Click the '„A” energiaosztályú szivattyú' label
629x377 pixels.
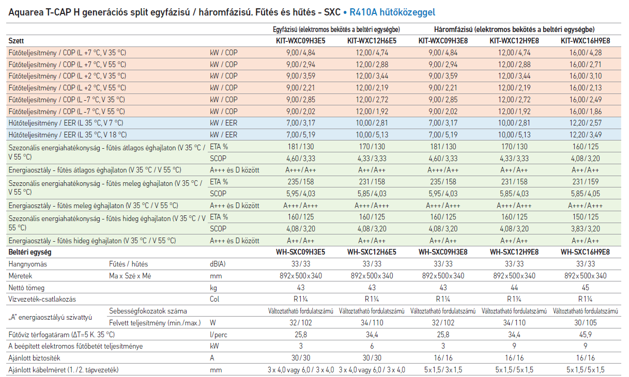point(50,317)
